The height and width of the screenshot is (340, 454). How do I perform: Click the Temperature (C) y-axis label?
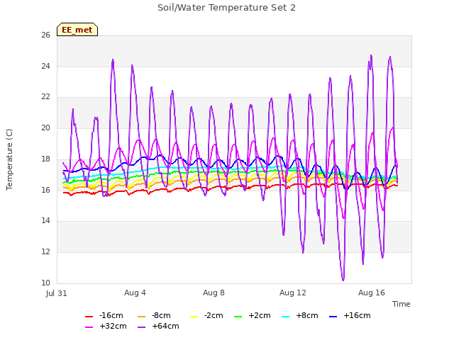pos(9,159)
